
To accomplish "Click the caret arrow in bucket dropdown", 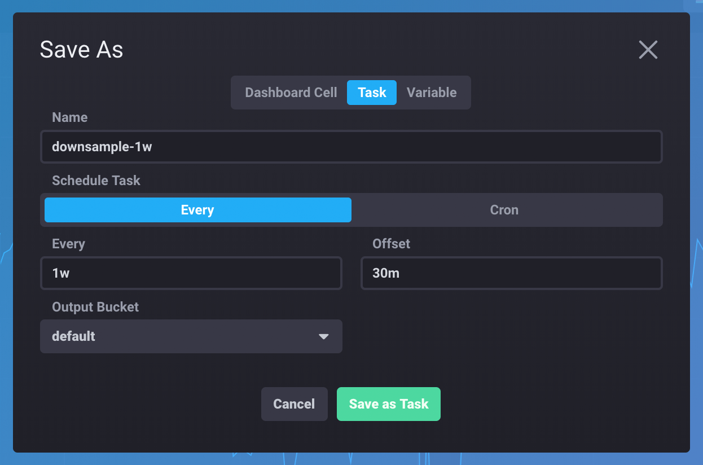I will (323, 336).
